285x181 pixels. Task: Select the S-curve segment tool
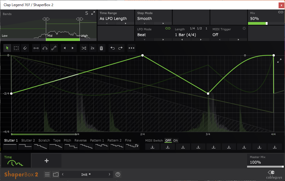coord(54,48)
